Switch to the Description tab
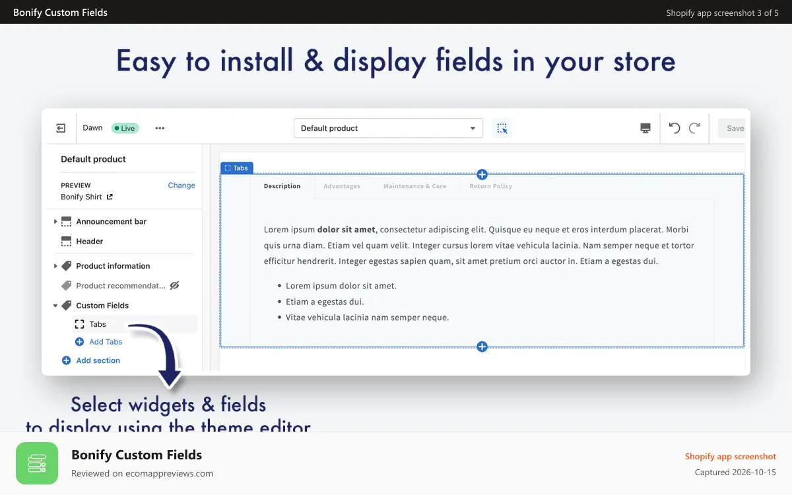This screenshot has width=792, height=495. tap(282, 186)
